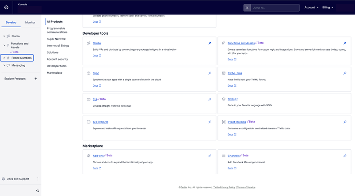Viewport: 355px width, 196px height.
Task: Open the Sync product link
Action: point(96,73)
